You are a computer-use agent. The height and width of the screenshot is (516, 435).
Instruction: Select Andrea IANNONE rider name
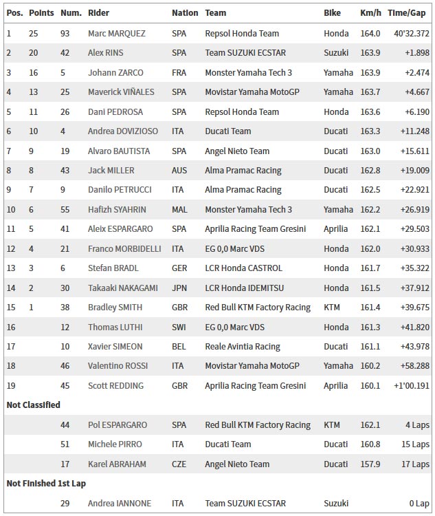120,503
